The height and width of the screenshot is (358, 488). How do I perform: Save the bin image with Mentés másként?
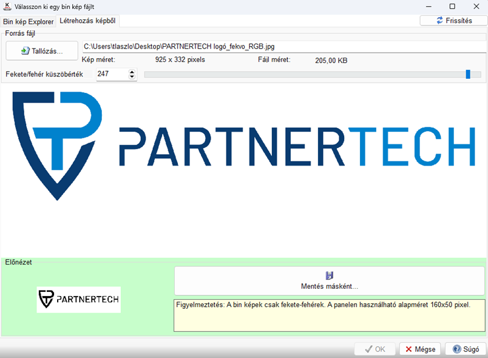[329, 280]
